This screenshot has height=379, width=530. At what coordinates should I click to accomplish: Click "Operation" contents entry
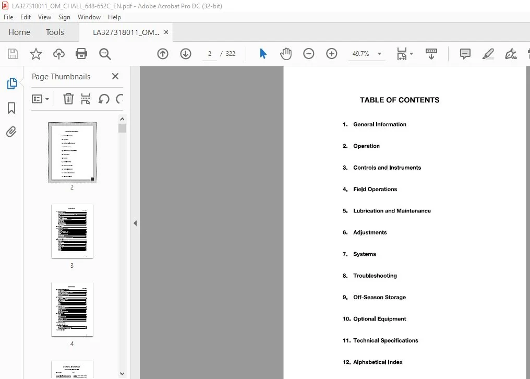click(x=366, y=146)
